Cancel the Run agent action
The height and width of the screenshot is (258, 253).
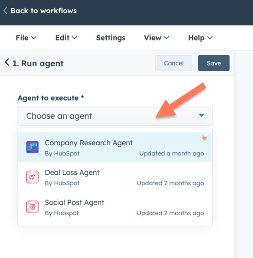(x=174, y=63)
